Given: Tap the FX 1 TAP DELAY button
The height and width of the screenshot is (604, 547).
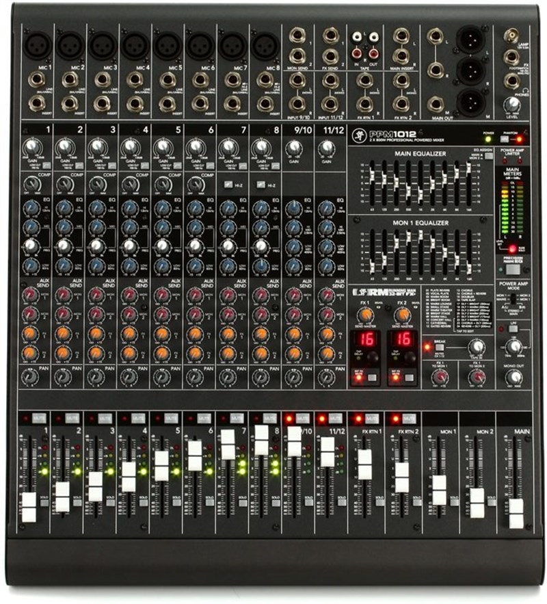Looking at the screenshot, I should (x=372, y=357).
